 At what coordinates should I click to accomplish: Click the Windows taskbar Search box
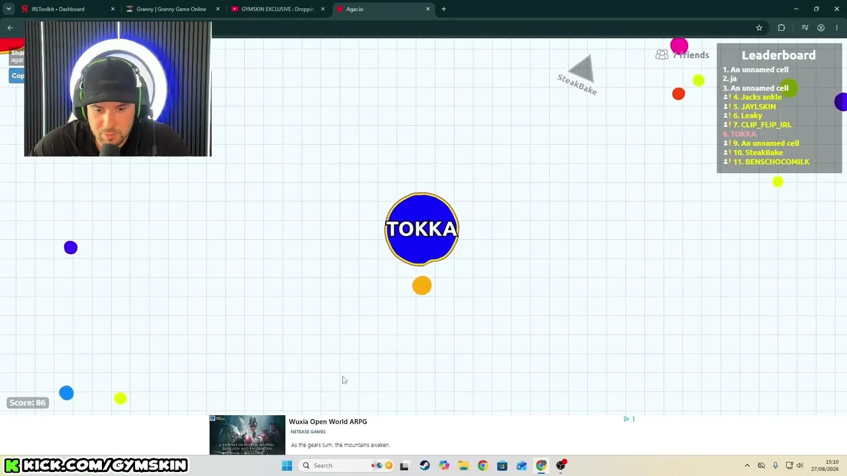tap(346, 465)
